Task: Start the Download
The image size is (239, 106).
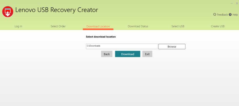Action: tap(128, 54)
